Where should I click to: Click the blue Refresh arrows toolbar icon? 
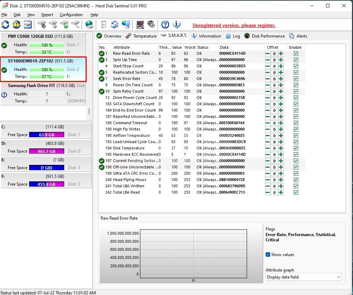(x=5, y=25)
